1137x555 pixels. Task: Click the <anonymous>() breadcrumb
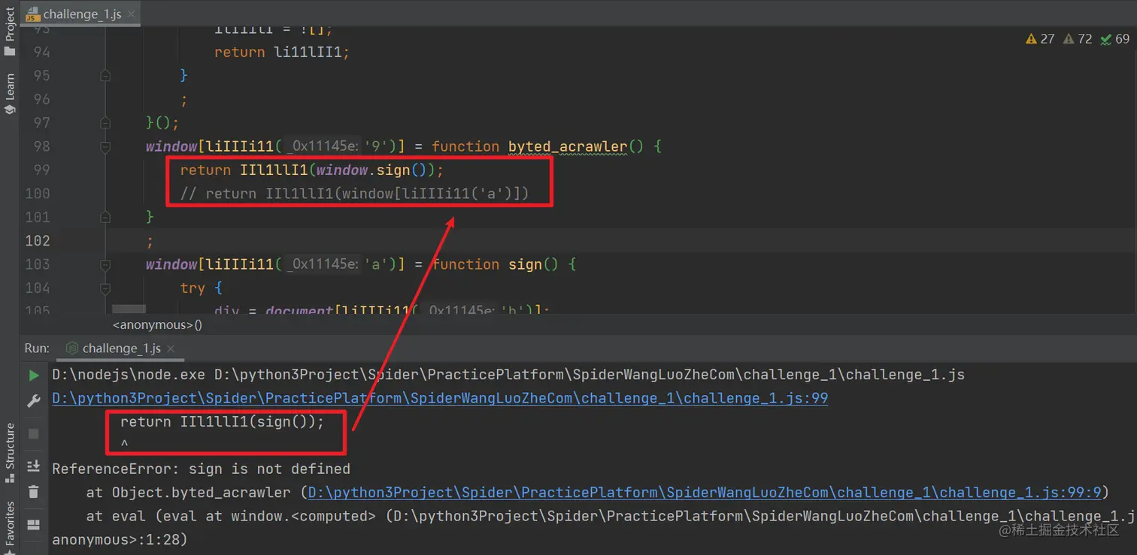point(157,325)
